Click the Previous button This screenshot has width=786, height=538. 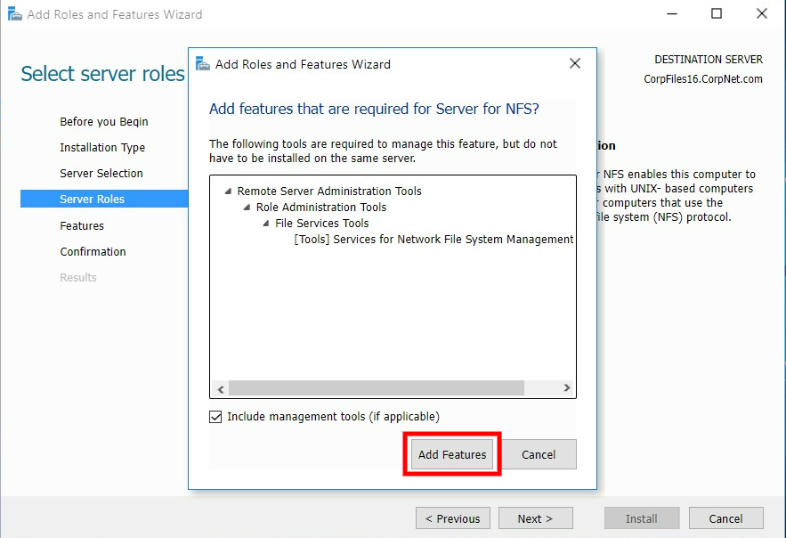pos(452,518)
